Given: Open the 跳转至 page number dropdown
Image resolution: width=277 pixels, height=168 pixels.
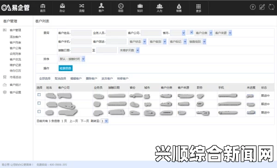Looking at the screenshot, I should (104, 121).
